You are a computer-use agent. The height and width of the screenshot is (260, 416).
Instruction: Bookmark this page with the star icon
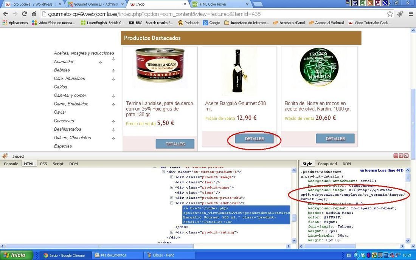[390, 14]
